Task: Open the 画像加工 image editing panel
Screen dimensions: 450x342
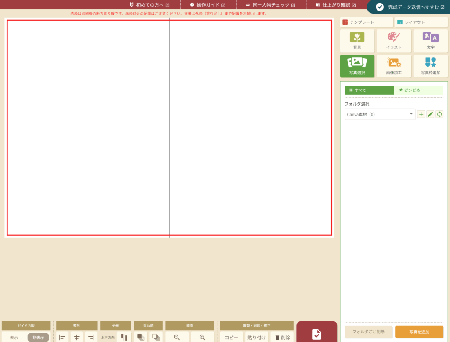Action: pyautogui.click(x=394, y=66)
